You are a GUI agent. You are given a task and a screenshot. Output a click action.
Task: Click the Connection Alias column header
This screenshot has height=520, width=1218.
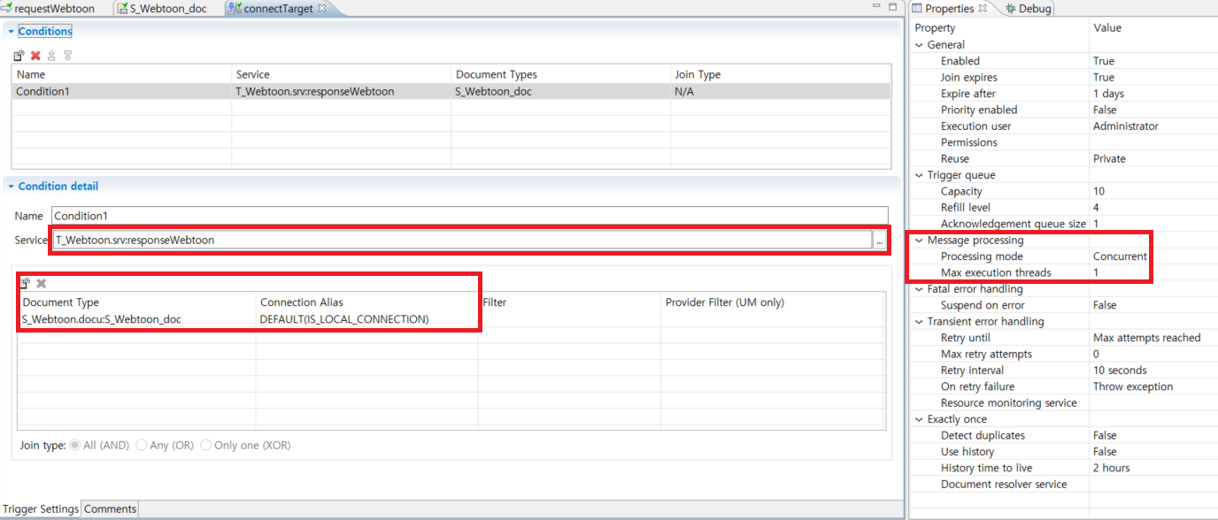[x=367, y=302]
